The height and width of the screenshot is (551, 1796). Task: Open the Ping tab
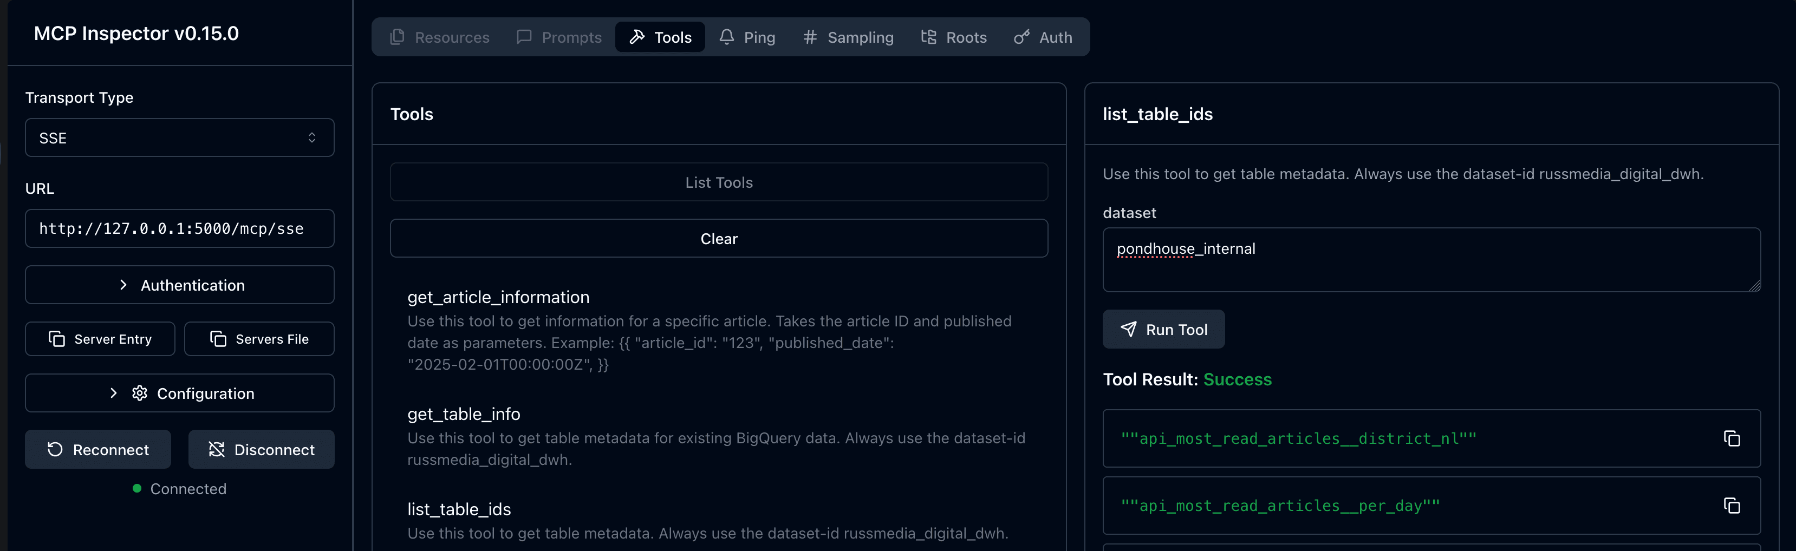click(x=747, y=37)
